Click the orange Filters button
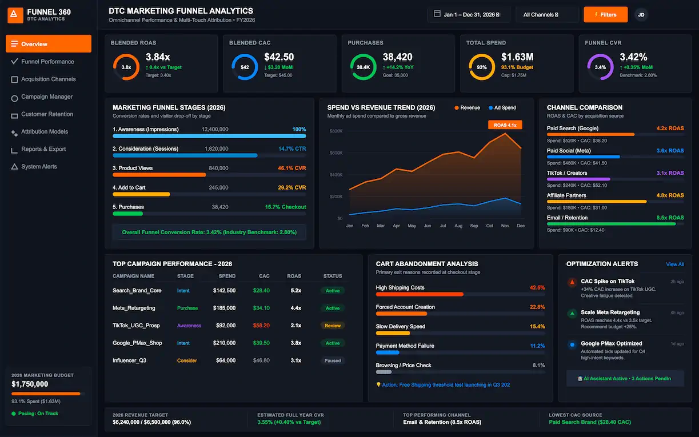Viewport: 699px width, 437px height. (x=606, y=15)
